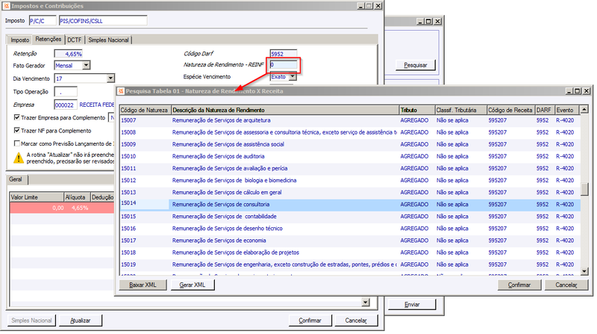Click the Enviar button in background window

click(x=412, y=304)
